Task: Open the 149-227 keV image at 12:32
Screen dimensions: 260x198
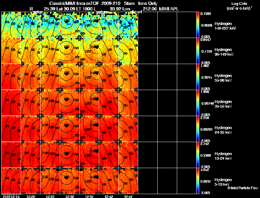Action: pyautogui.click(x=70, y=25)
